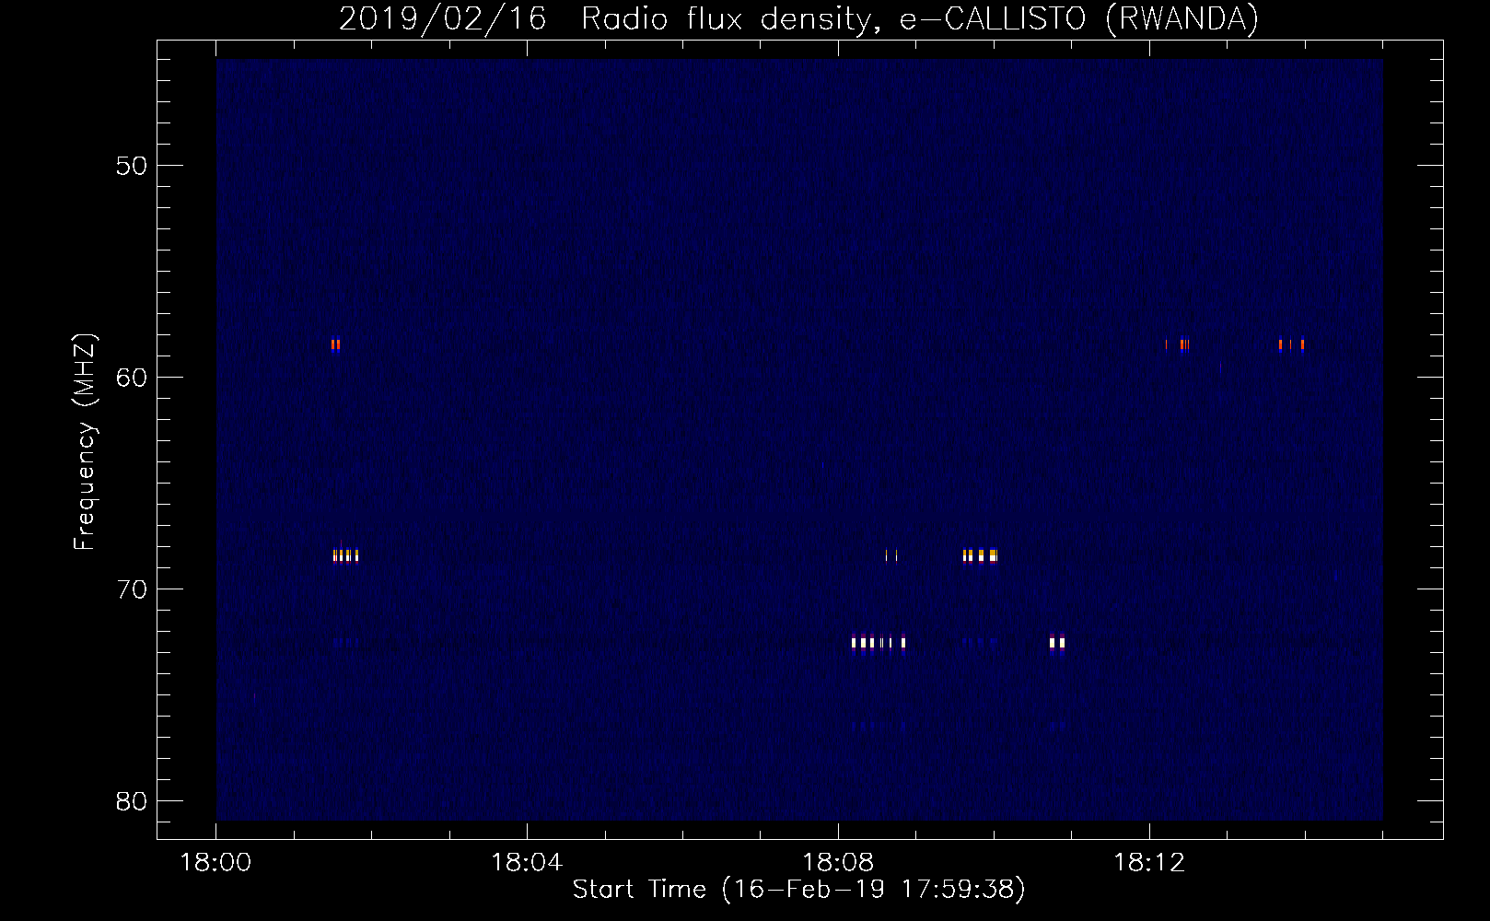Viewport: 1490px width, 921px height.
Task: Click the 60 MHz frequency tick label
Action: [132, 378]
